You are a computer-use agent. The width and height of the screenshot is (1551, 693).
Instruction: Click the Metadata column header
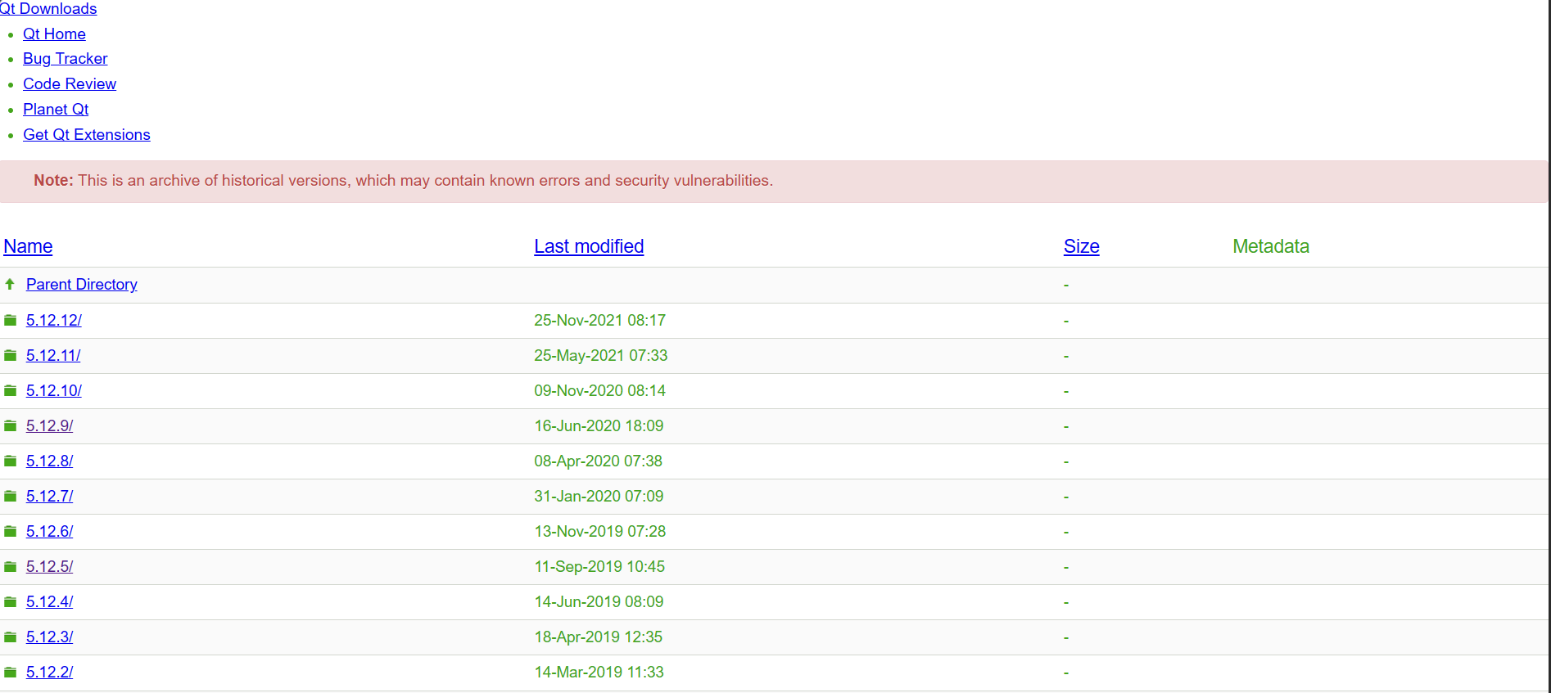1271,246
